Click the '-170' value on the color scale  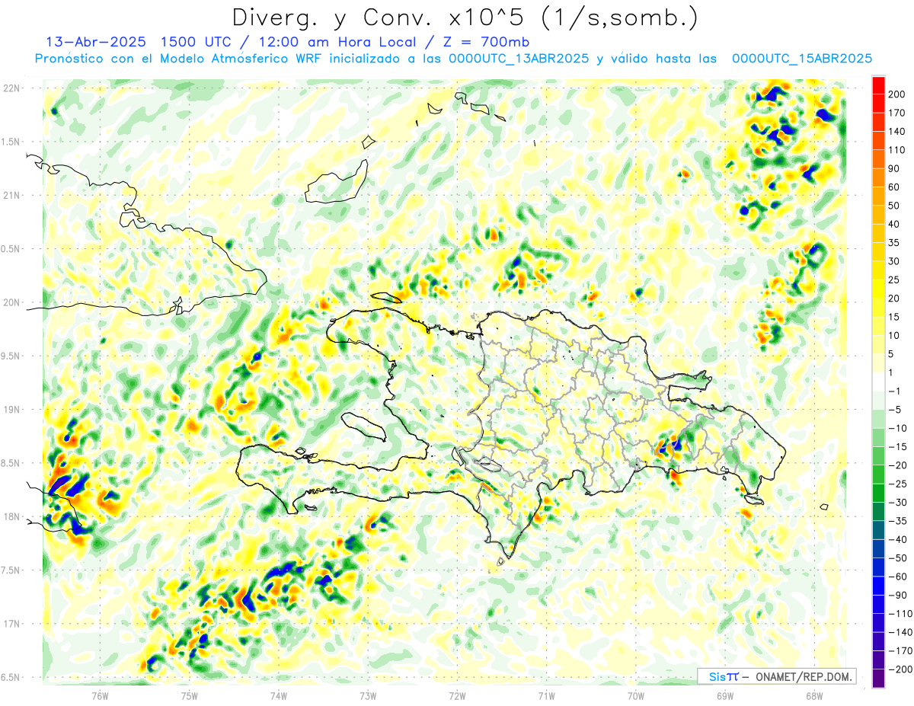tap(900, 651)
